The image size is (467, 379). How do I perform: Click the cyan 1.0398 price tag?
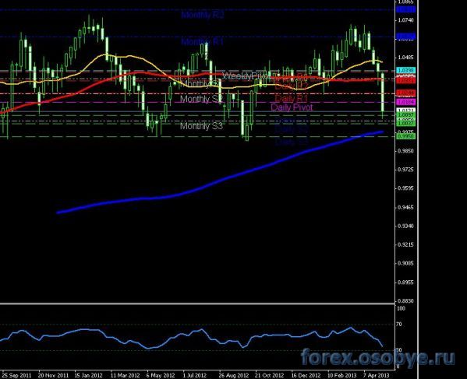tap(405, 71)
